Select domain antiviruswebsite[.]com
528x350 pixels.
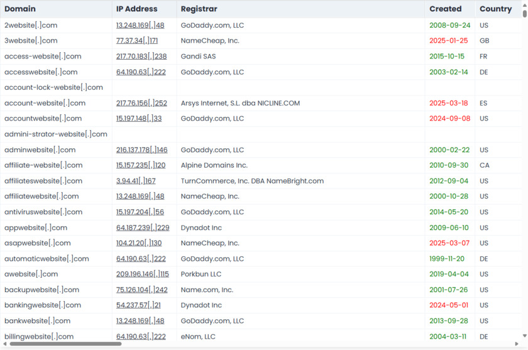pyautogui.click(x=43, y=212)
